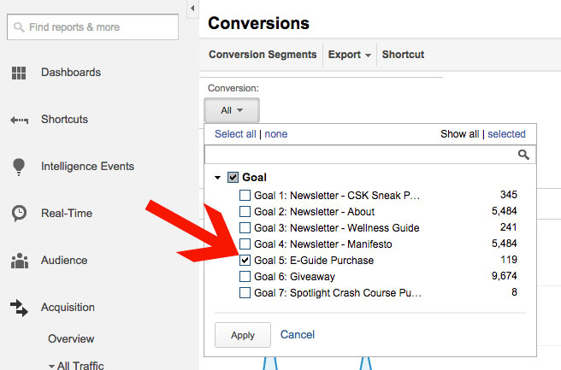Click the Shortcuts arrow icon

pos(19,120)
